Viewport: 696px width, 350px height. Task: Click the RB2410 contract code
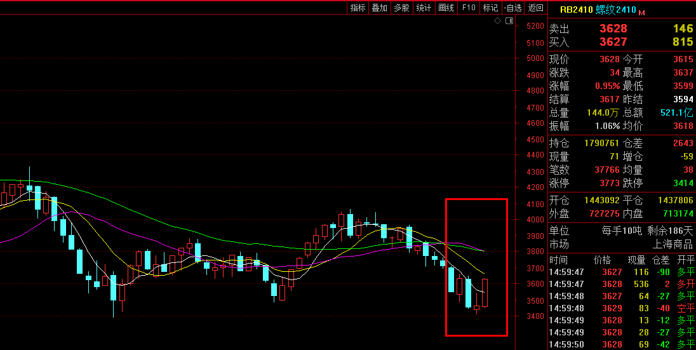[576, 10]
